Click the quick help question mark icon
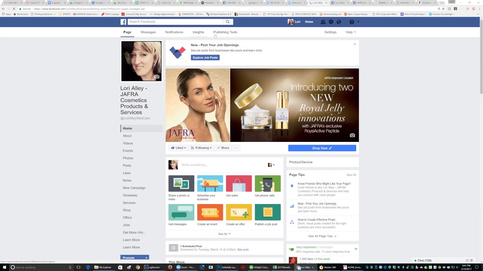 tap(352, 22)
